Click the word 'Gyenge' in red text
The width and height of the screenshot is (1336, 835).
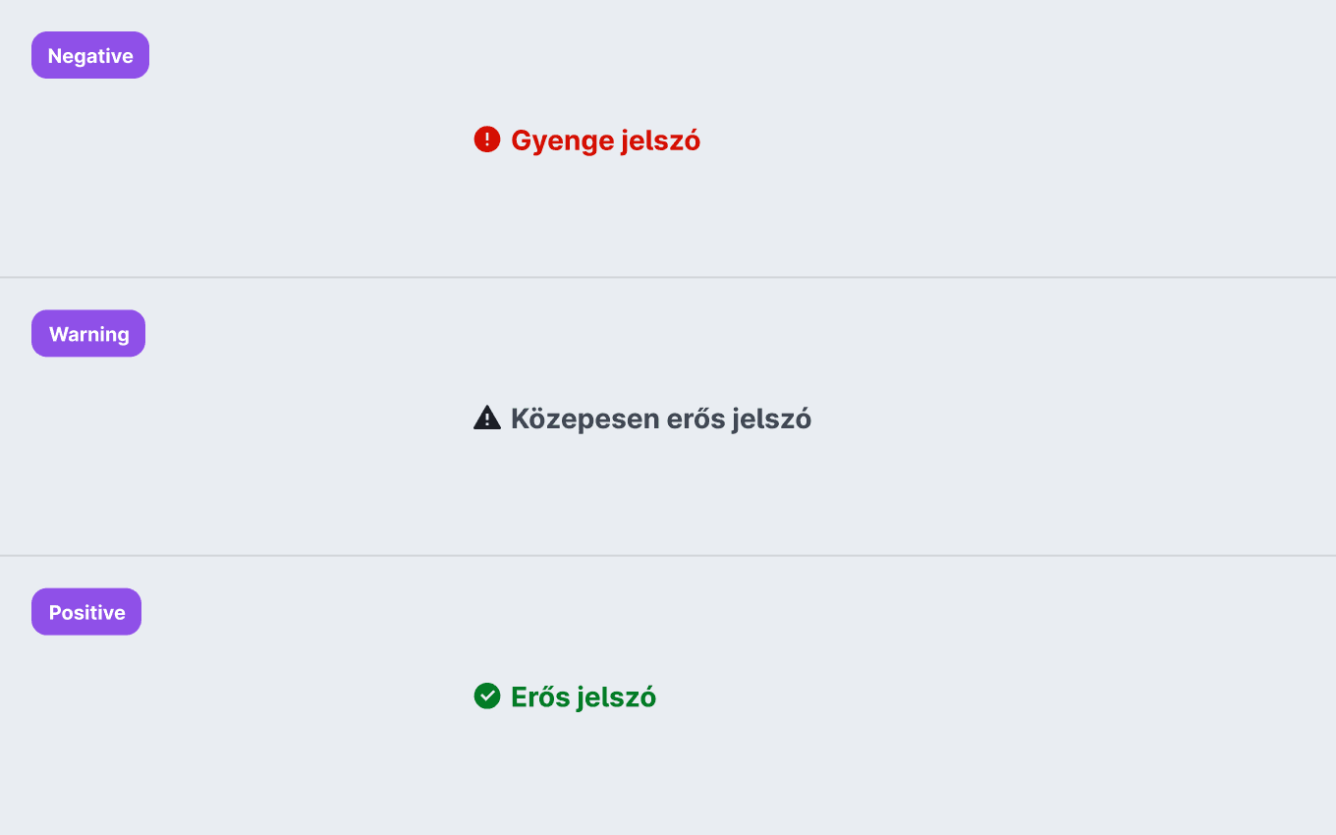click(563, 142)
